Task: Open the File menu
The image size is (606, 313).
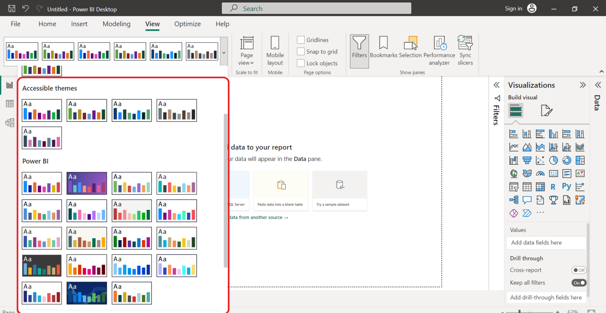Action: click(16, 24)
